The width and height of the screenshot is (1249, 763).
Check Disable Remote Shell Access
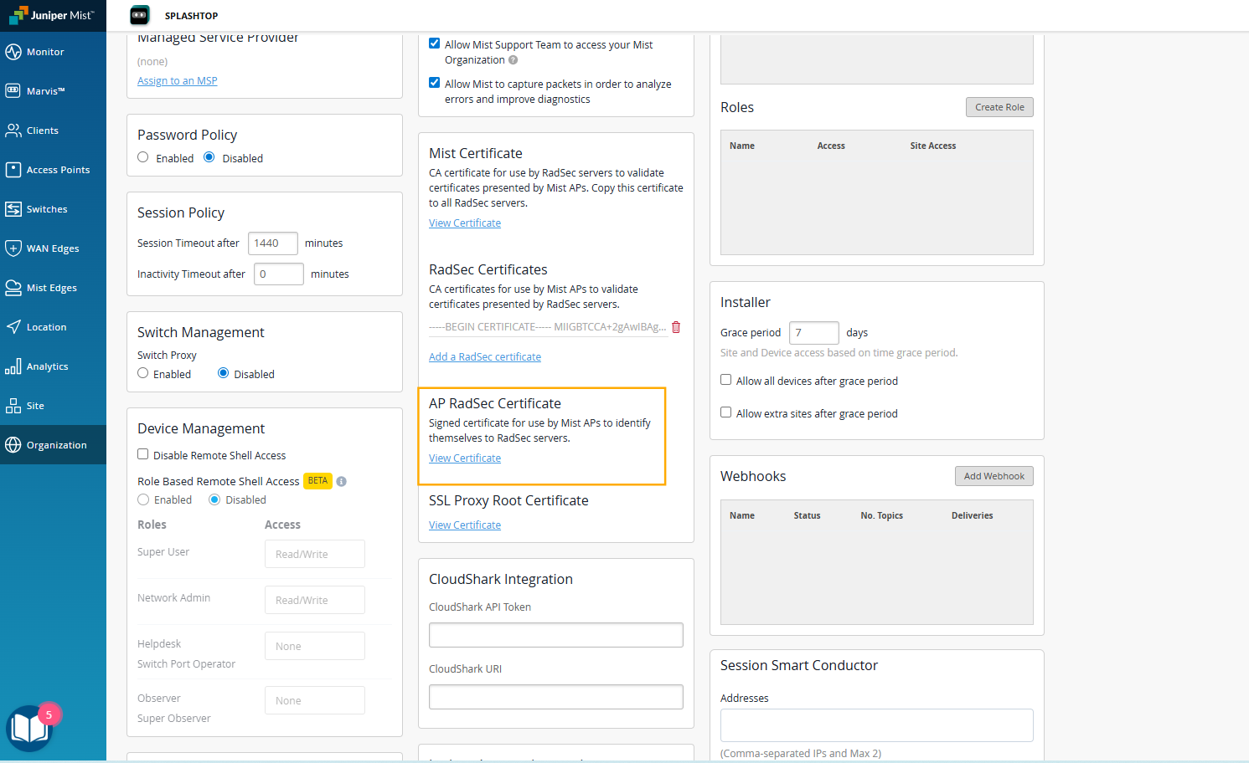pyautogui.click(x=143, y=454)
